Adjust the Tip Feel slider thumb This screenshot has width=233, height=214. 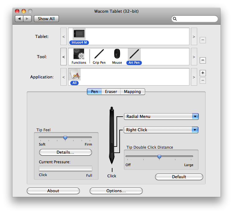coord(65,138)
